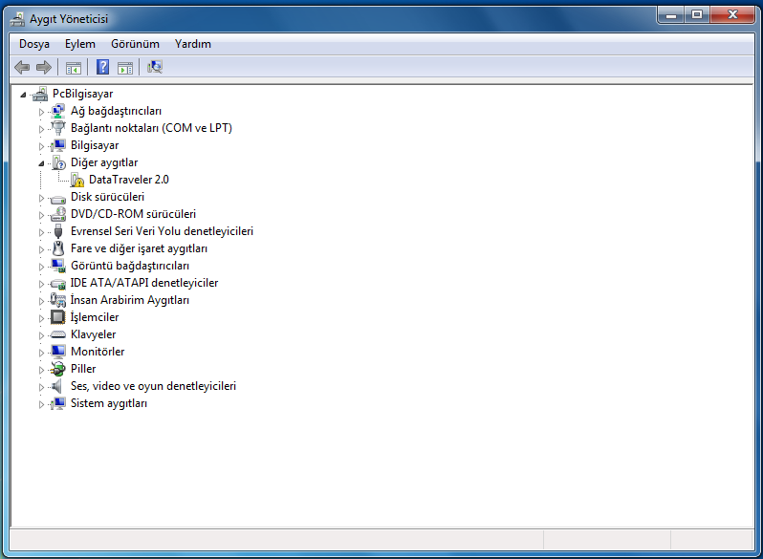This screenshot has height=559, width=763.
Task: Select the DataTraveler 2.0 device label
Action: [129, 180]
